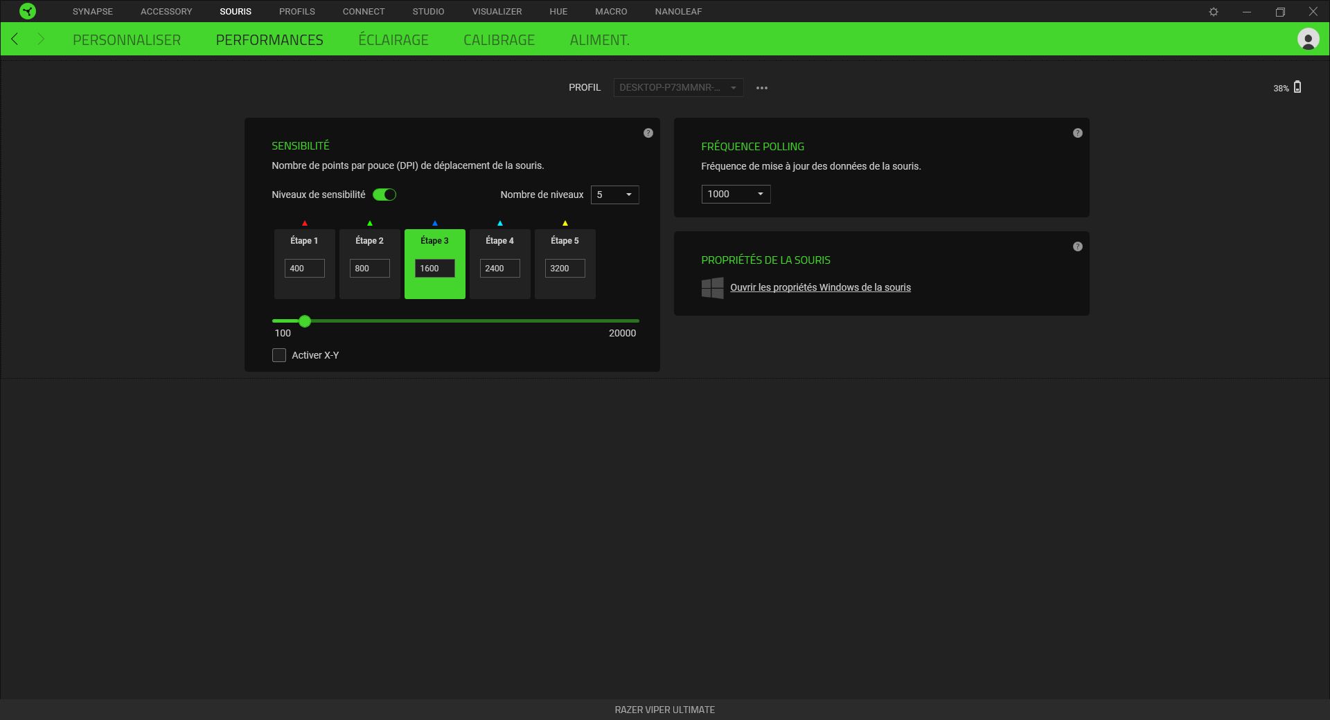
Task: Click the blue marker above Étape 3
Action: [435, 223]
